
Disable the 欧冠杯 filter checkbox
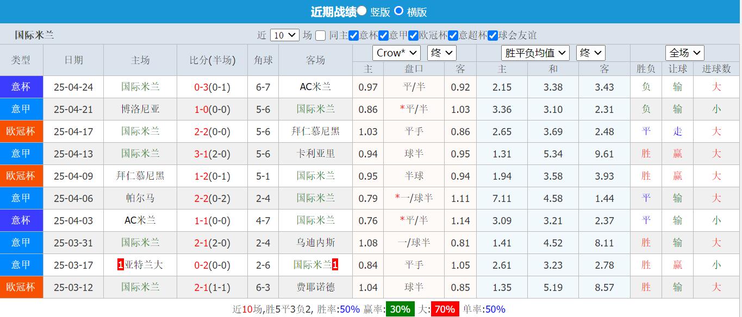413,35
